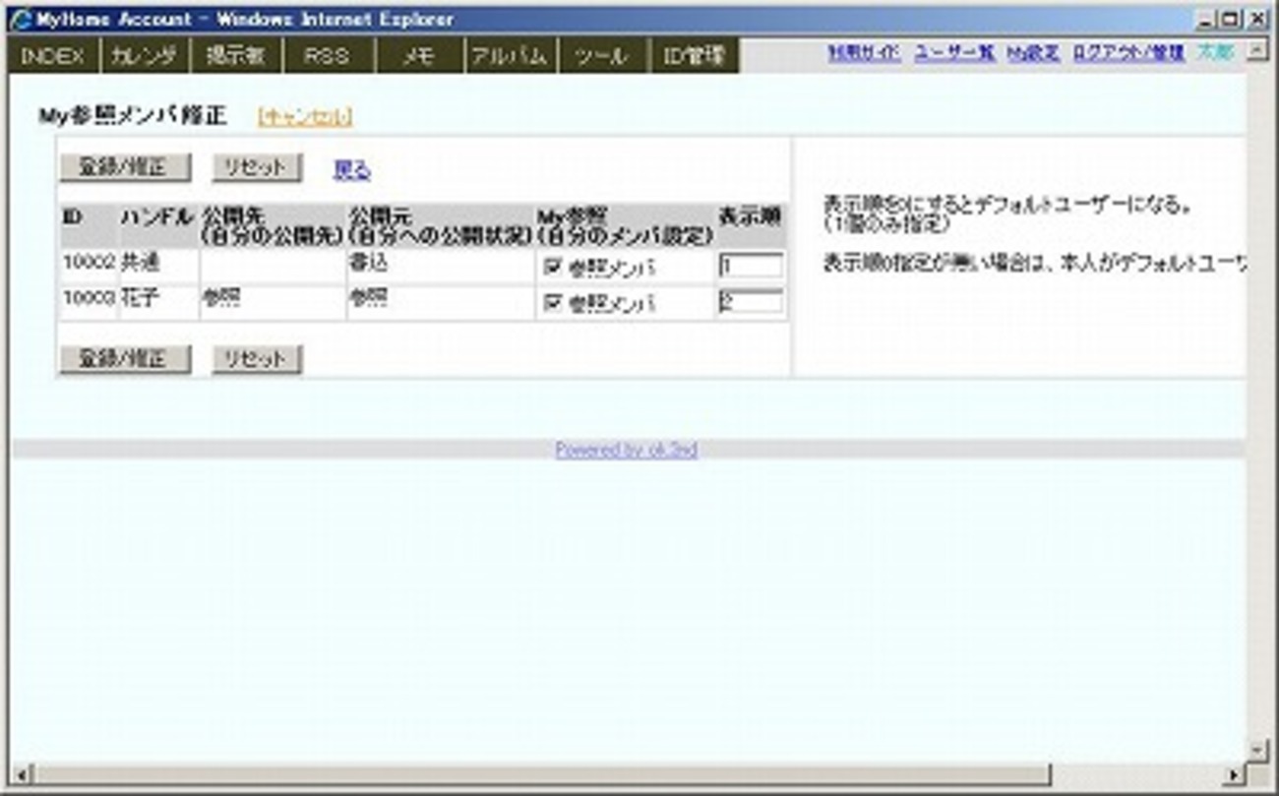This screenshot has height=796, width=1279.
Task: Focus 表示順 input field for 花子 row
Action: pyautogui.click(x=751, y=302)
